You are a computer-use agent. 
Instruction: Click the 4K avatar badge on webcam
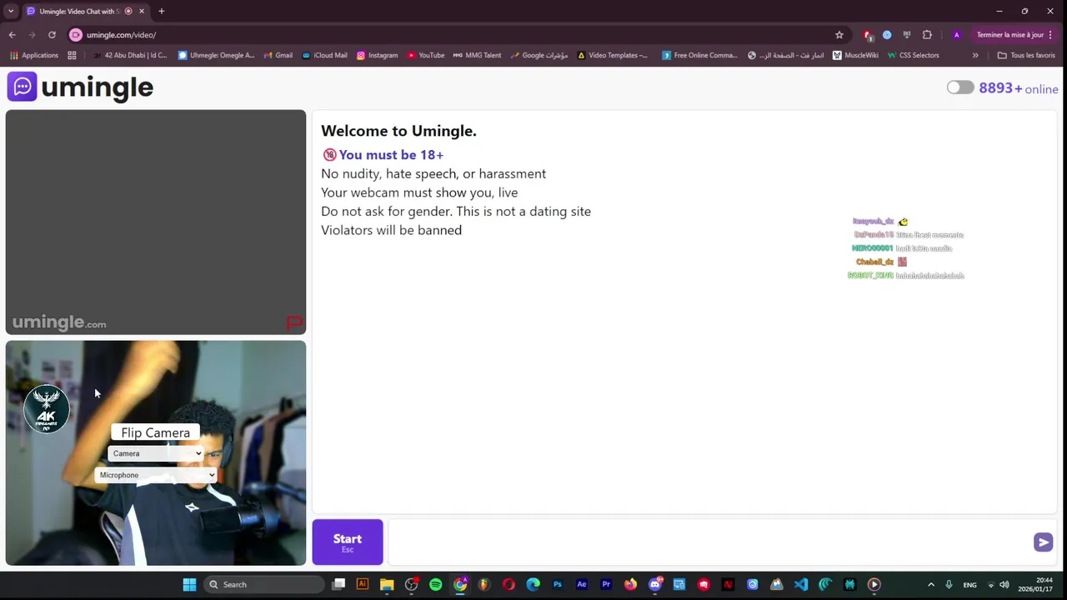point(47,408)
